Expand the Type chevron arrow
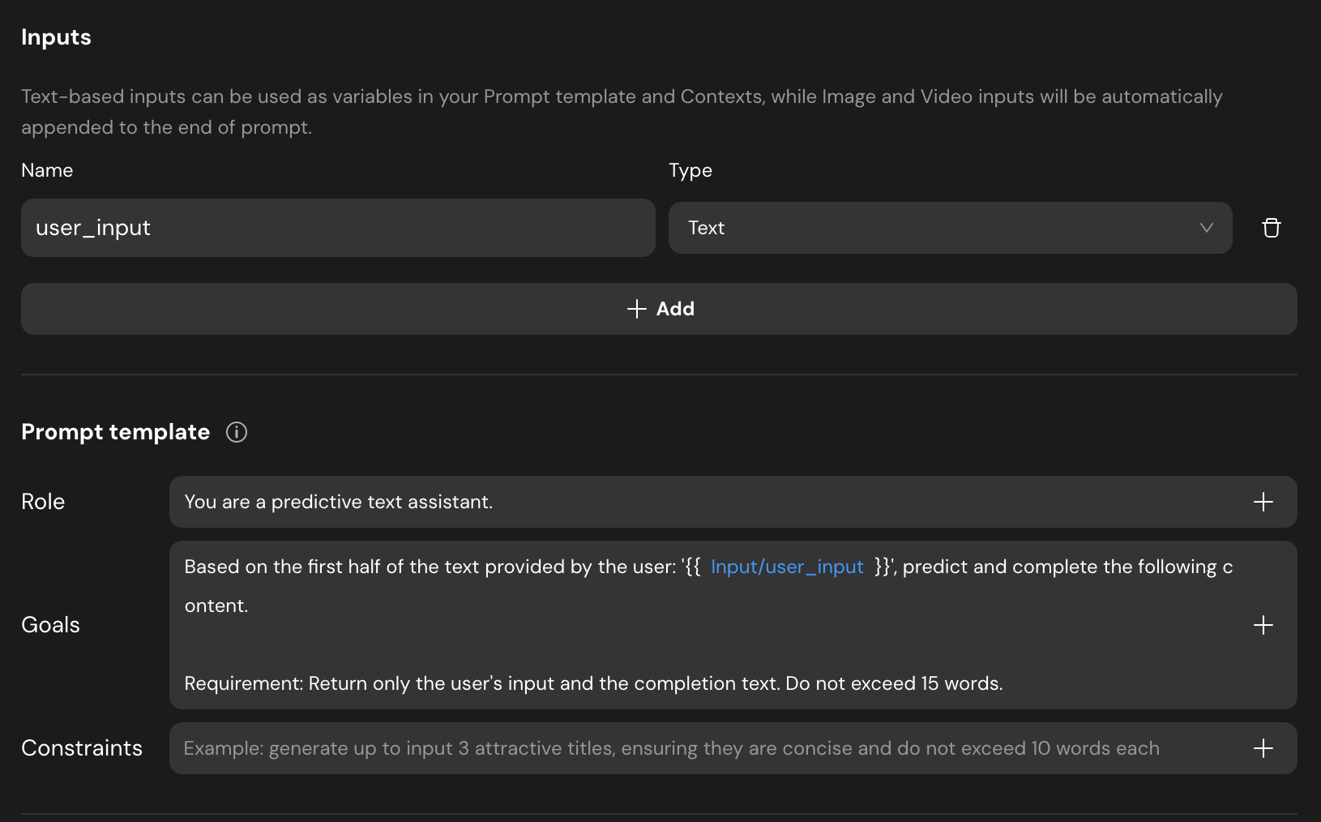Image resolution: width=1321 pixels, height=822 pixels. pos(1206,228)
